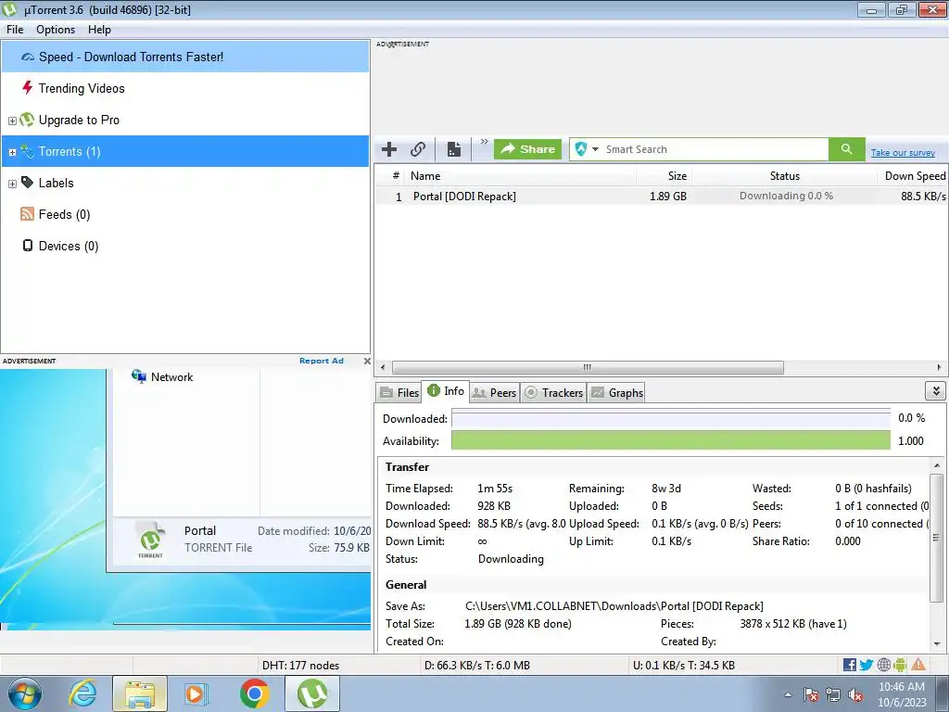Click the green Share button
949x712 pixels.
pos(527,149)
